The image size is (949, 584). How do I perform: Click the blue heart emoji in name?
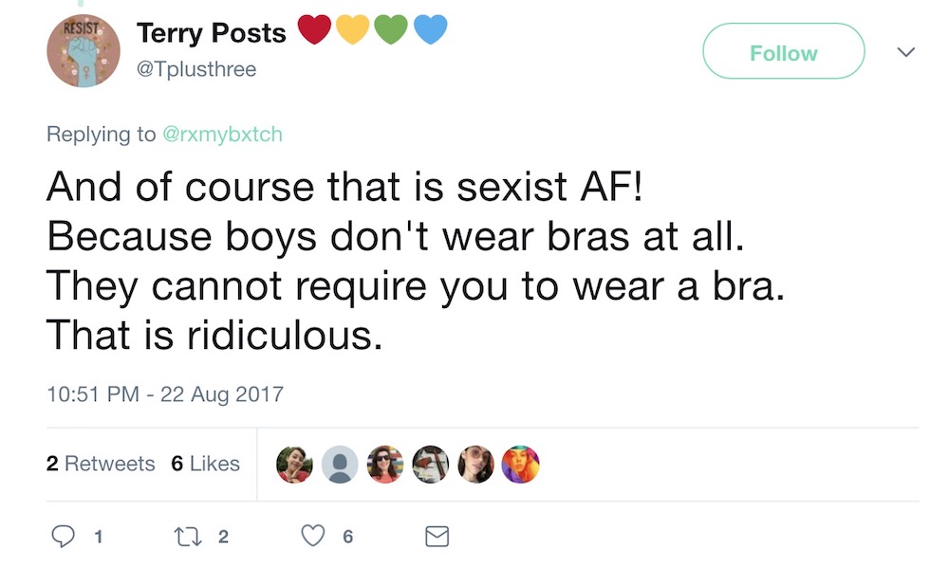click(x=430, y=29)
